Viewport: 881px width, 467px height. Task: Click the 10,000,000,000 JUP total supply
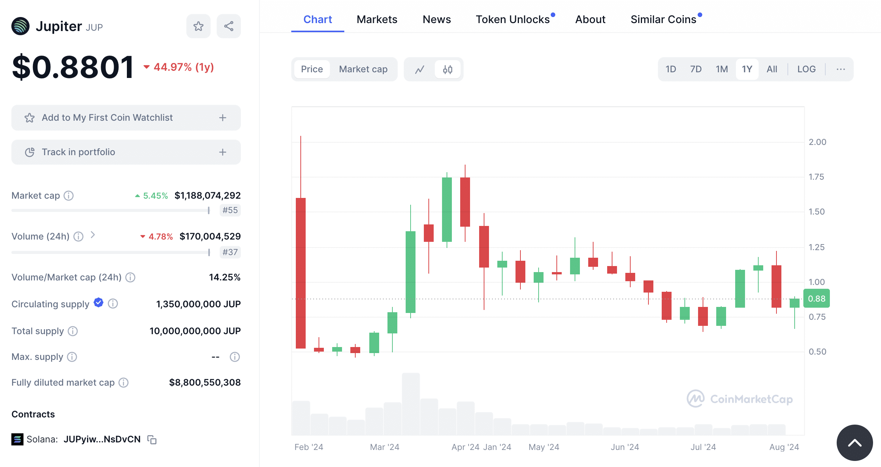tap(195, 331)
